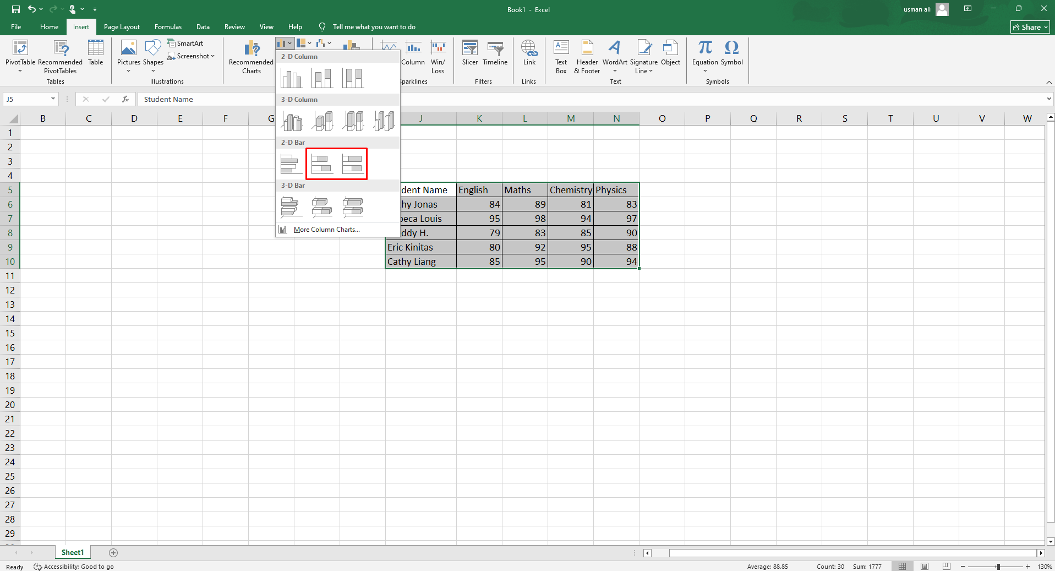Open the column chart dropdown button
1055x571 pixels.
tap(285, 43)
